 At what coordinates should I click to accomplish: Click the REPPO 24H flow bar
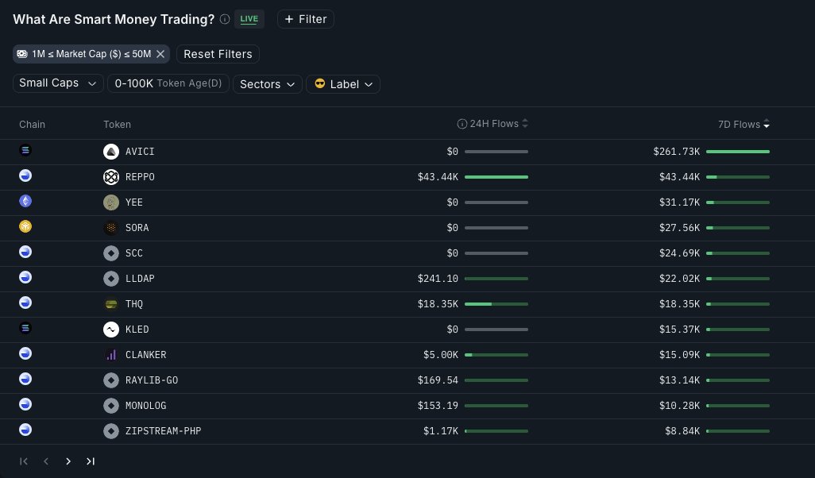(496, 177)
